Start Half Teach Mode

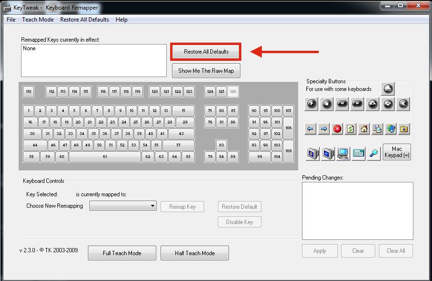click(x=195, y=253)
